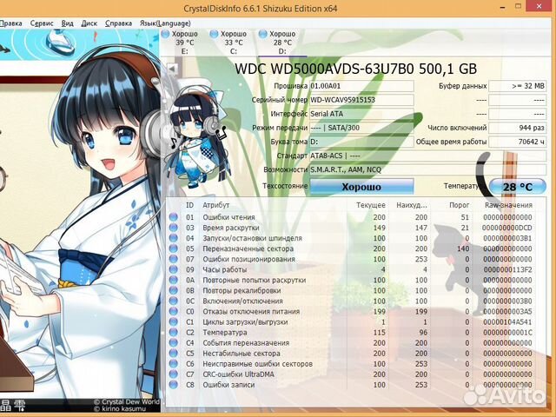Screen dimensions: 556x417
Task: Click power-on count value 944 раз
Action: pos(518,128)
